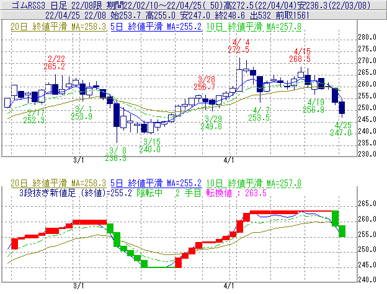The image size is (387, 294).
Task: Click the 4/19 label 256.9
Action: pyautogui.click(x=314, y=109)
